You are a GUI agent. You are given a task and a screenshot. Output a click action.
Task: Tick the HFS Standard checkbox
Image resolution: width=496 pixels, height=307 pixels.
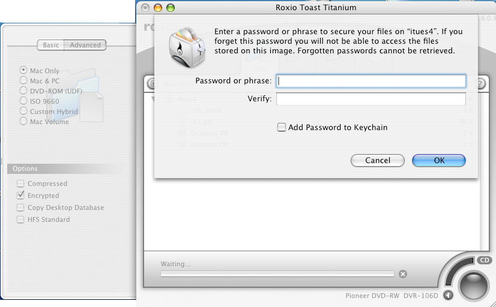coord(20,219)
